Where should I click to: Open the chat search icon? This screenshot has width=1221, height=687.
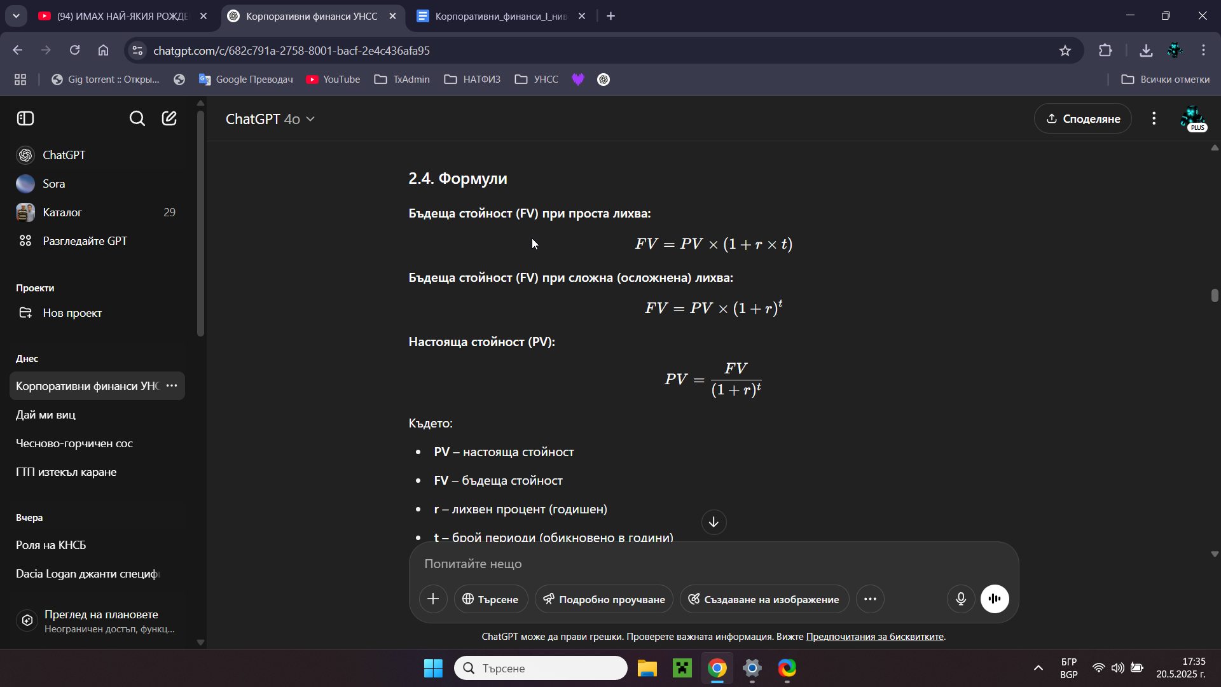137,118
